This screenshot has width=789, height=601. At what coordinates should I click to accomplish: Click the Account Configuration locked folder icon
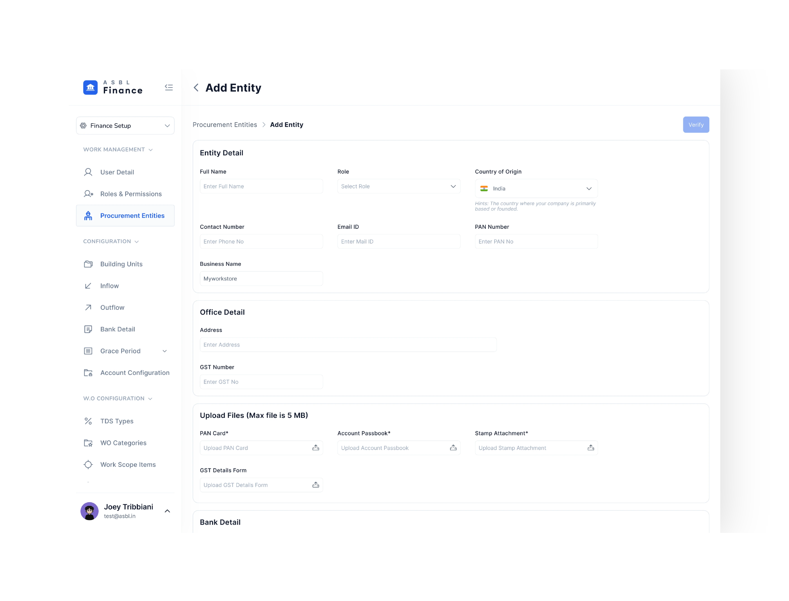point(88,373)
